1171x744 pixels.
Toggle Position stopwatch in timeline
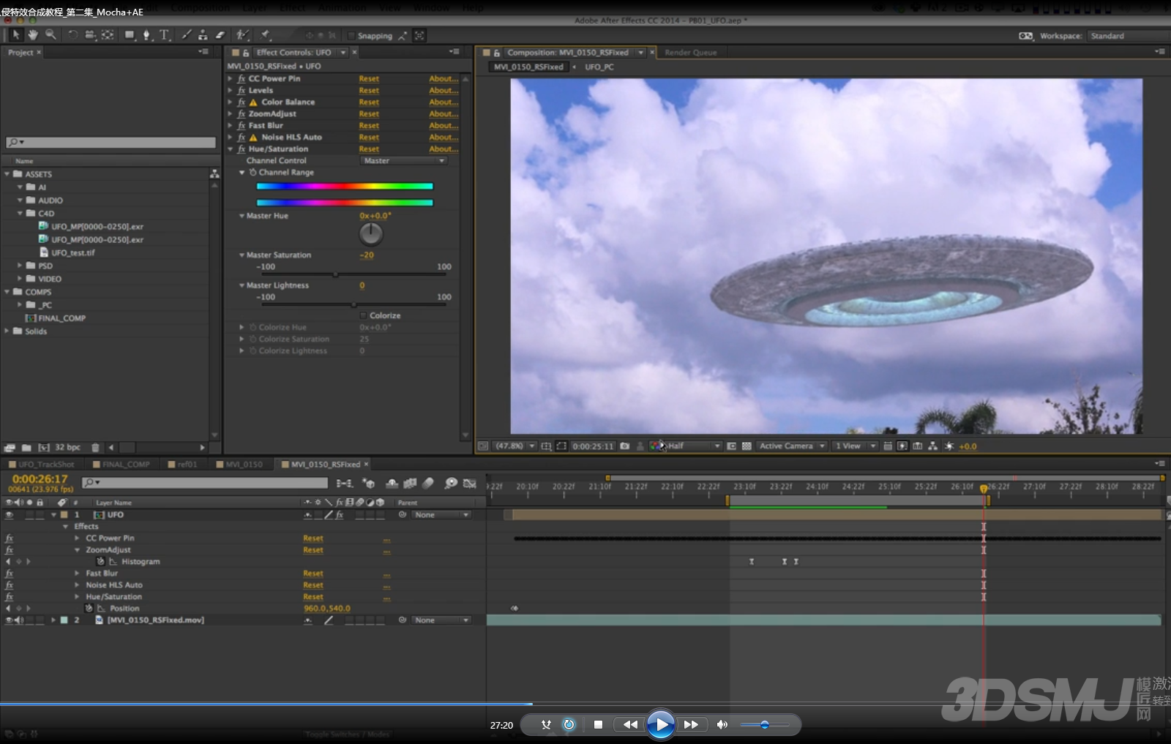point(89,609)
